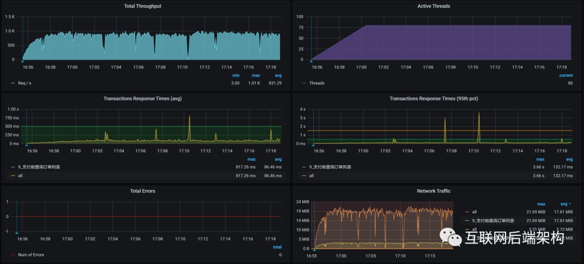Image resolution: width=584 pixels, height=264 pixels.
Task: Toggle the all series in Response Times (avg)
Action: pyautogui.click(x=20, y=175)
